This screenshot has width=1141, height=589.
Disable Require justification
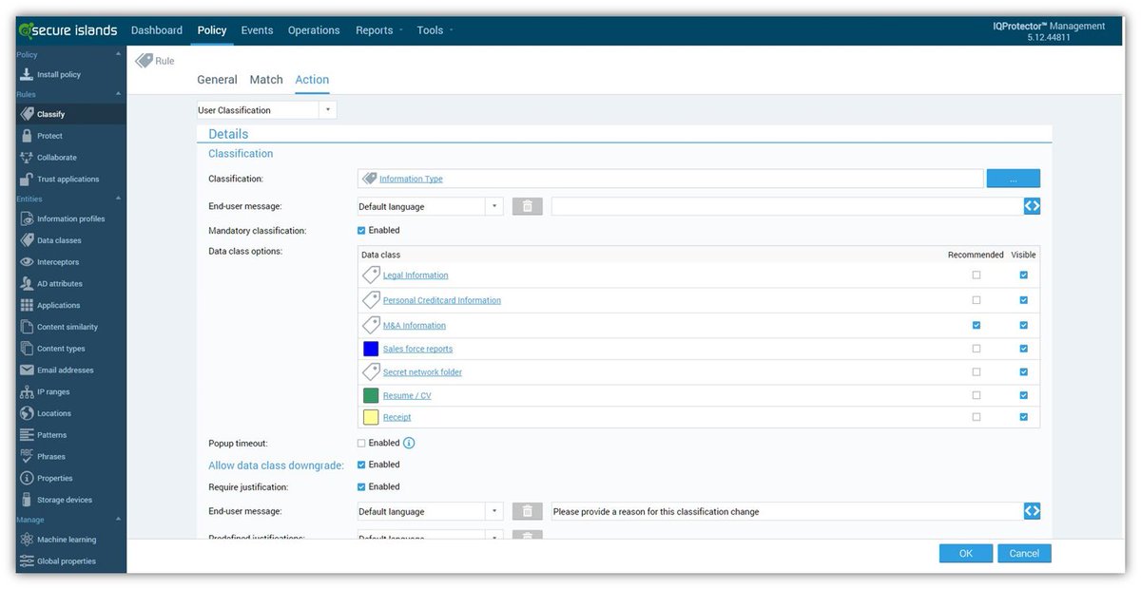(361, 486)
